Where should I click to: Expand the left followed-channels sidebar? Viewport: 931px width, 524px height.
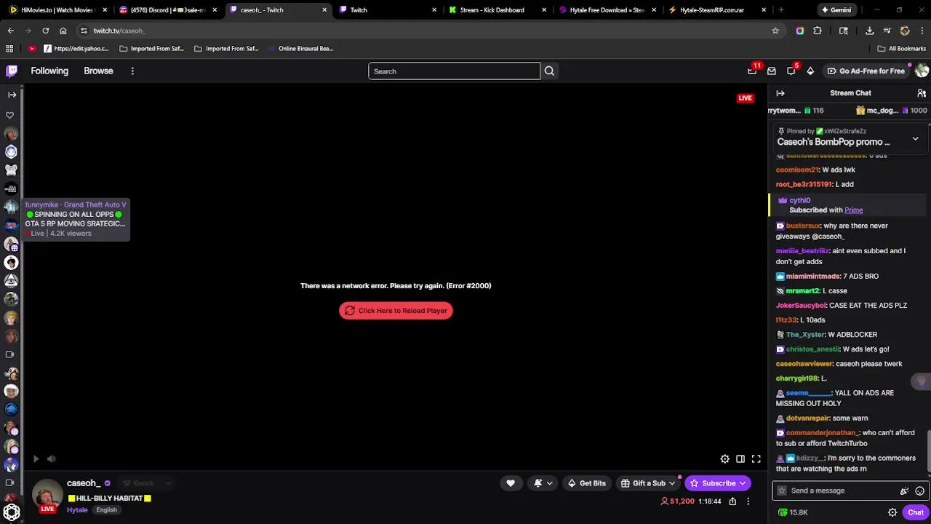[12, 94]
